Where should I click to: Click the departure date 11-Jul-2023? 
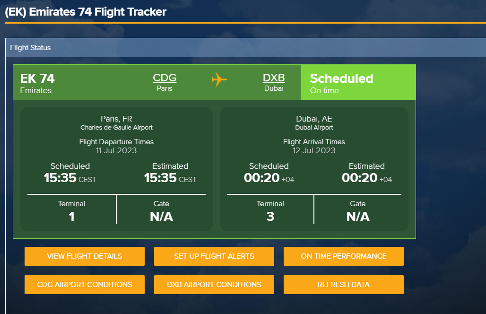116,151
